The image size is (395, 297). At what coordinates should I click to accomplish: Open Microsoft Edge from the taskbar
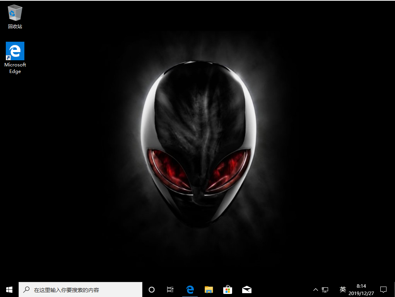(190, 290)
